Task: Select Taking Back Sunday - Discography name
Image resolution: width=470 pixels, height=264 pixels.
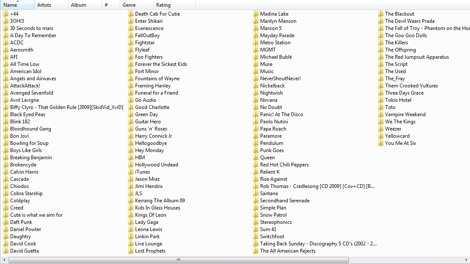Action: (318, 244)
